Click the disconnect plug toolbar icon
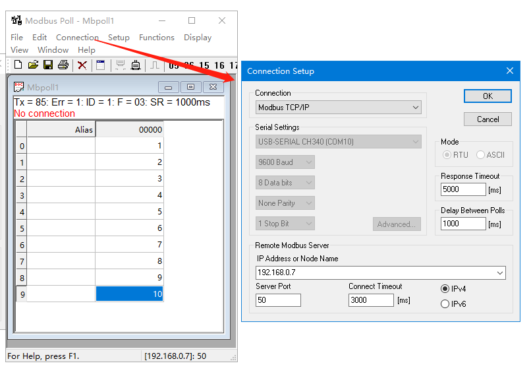 pyautogui.click(x=136, y=65)
